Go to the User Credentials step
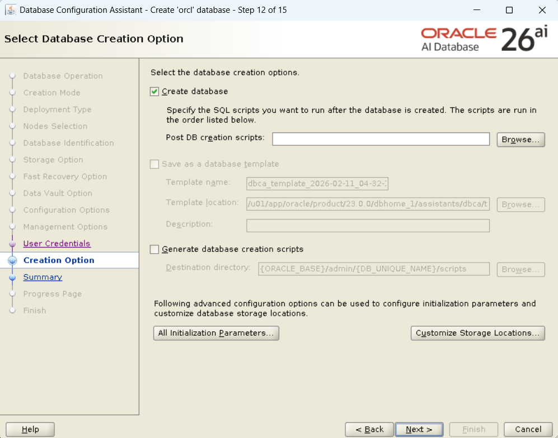This screenshot has height=438, width=558. (57, 244)
